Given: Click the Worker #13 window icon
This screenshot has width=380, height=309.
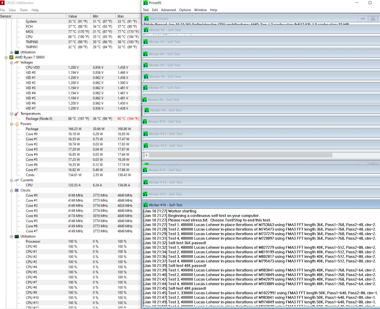Looking at the screenshot, I should click(x=145, y=170).
